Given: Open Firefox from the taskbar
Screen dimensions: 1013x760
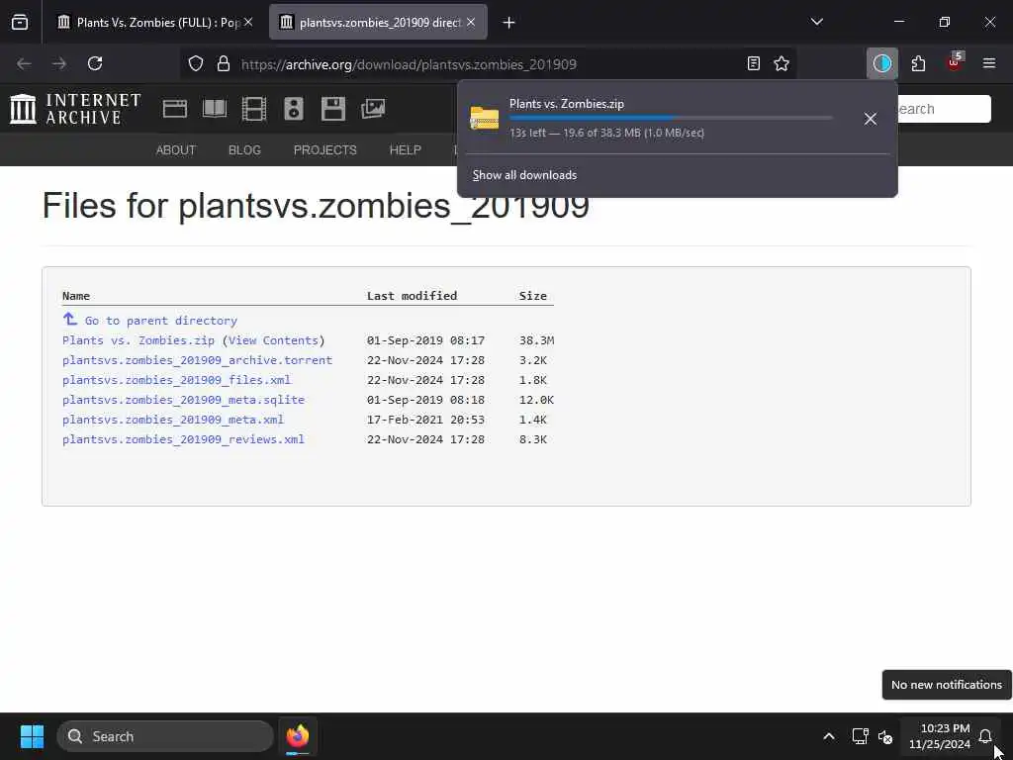Looking at the screenshot, I should (x=298, y=736).
